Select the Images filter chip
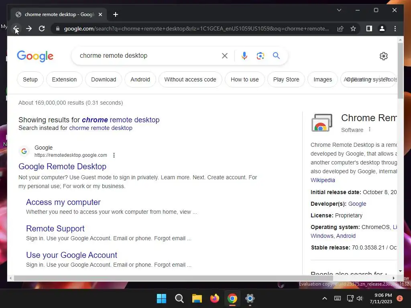 pos(323,79)
